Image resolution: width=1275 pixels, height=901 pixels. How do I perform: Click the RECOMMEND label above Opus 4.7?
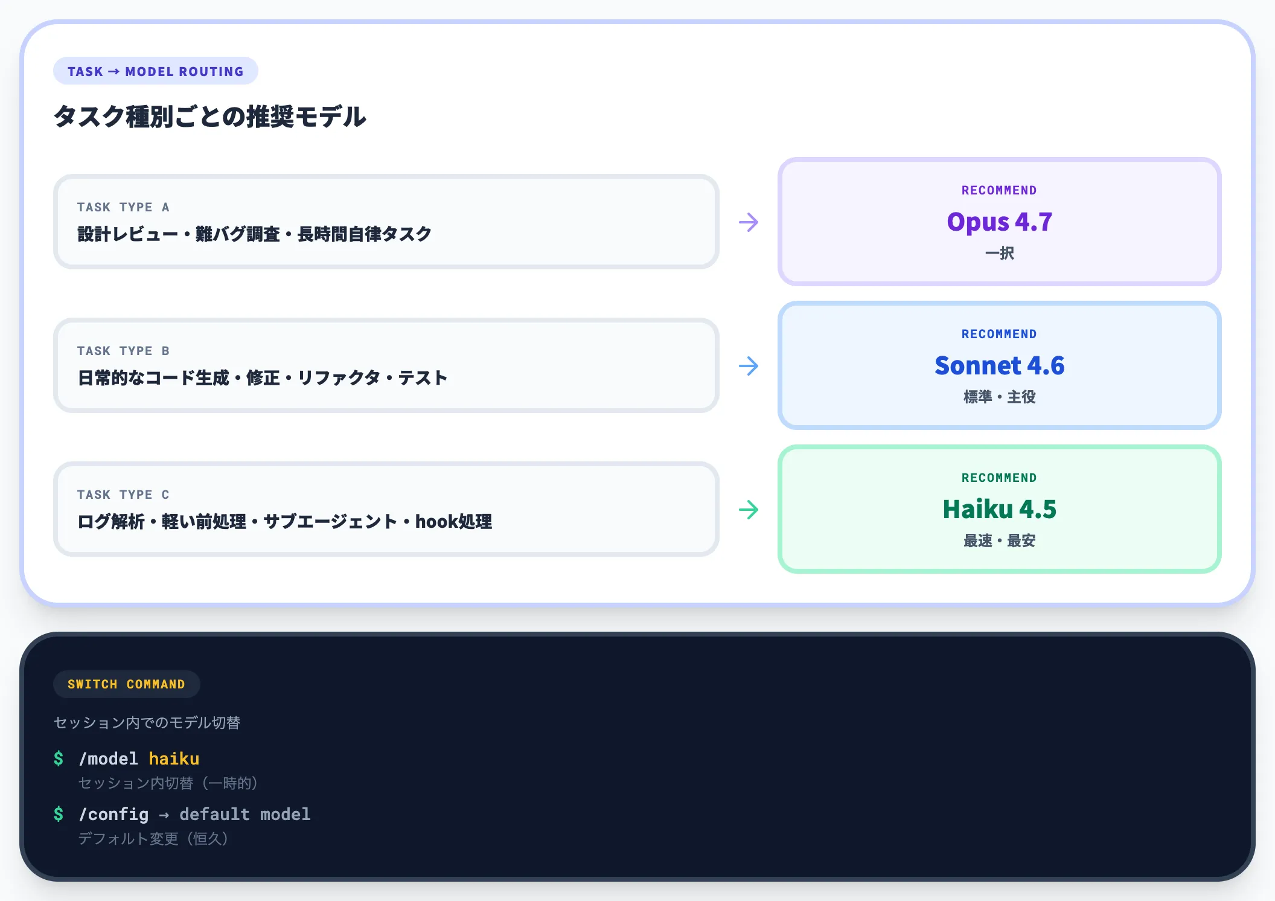(999, 190)
